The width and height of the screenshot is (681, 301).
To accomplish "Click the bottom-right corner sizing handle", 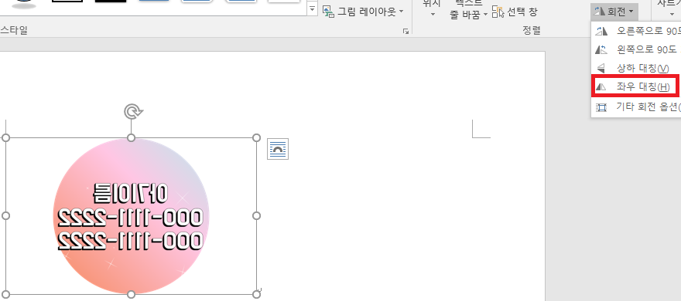I will (256, 295).
